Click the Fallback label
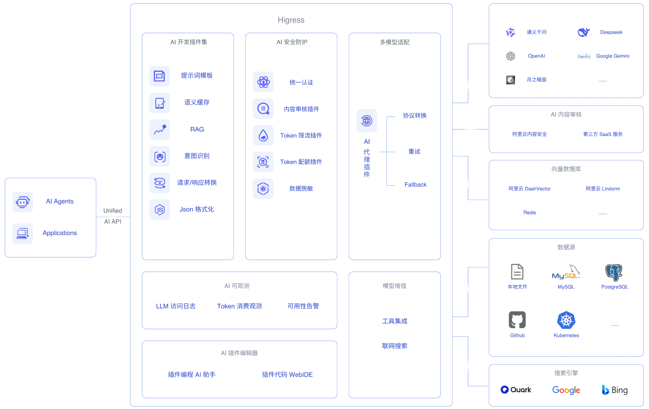Screen dimensions: 649x409 [415, 185]
